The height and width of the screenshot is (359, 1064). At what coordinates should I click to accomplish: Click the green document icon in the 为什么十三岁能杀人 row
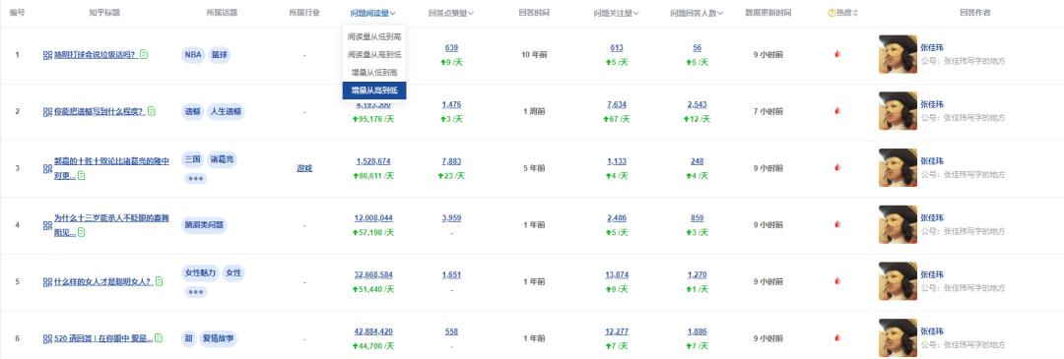(x=82, y=232)
